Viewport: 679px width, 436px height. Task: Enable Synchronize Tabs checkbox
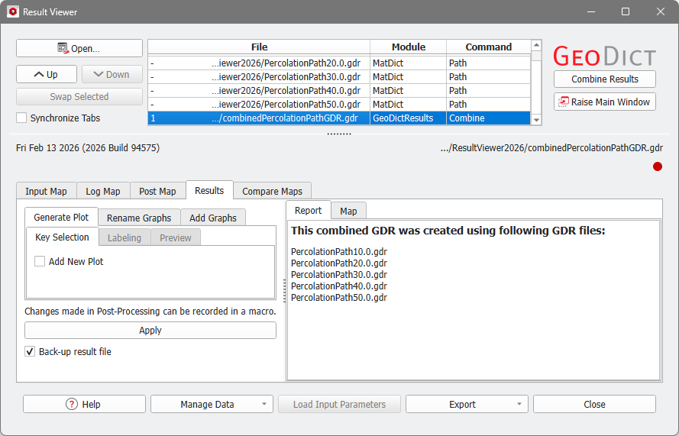point(21,118)
